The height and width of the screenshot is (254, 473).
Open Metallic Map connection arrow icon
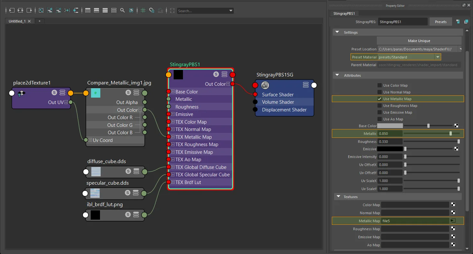pyautogui.click(x=453, y=221)
